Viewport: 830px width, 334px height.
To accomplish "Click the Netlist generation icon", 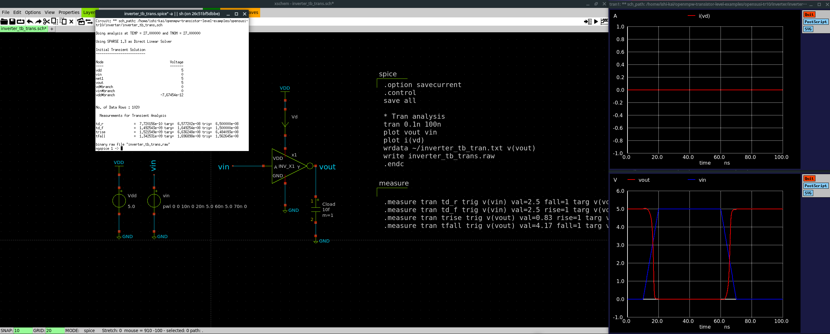I will 588,22.
